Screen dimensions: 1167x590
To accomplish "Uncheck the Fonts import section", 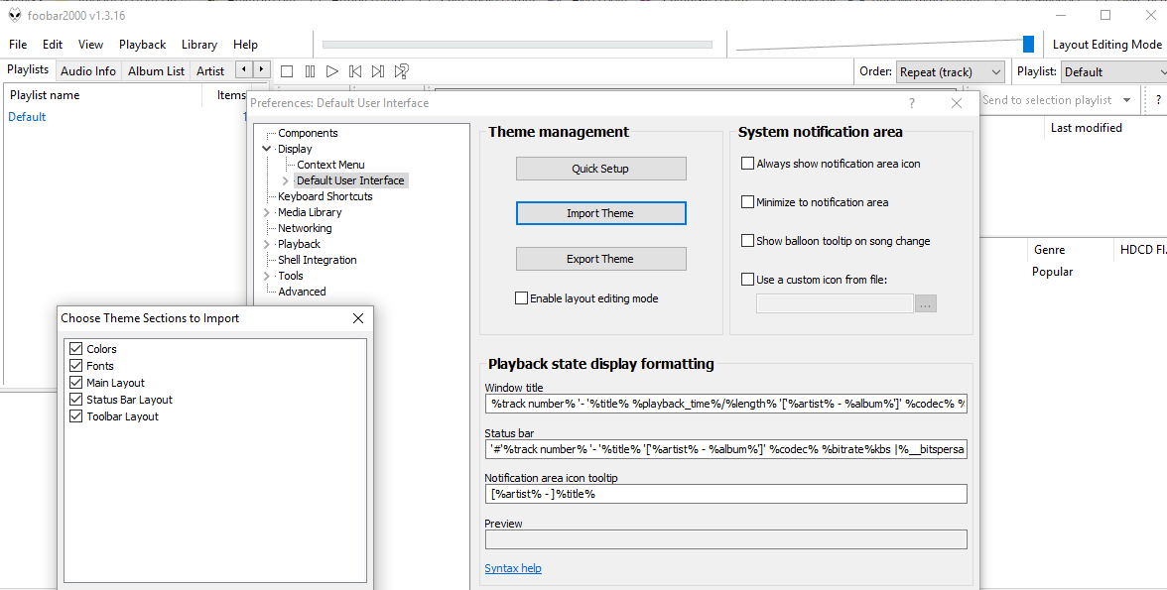I will click(x=75, y=366).
